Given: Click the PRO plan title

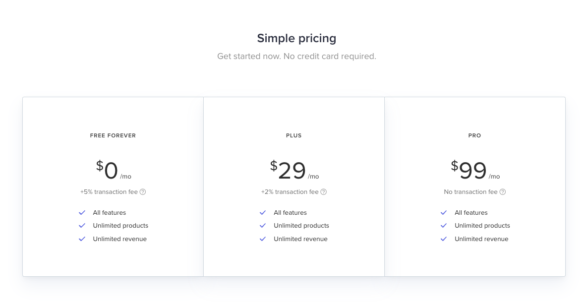Looking at the screenshot, I should pyautogui.click(x=474, y=135).
